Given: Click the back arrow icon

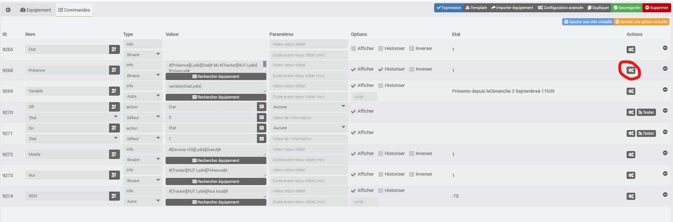Looking at the screenshot, I should coord(8,10).
